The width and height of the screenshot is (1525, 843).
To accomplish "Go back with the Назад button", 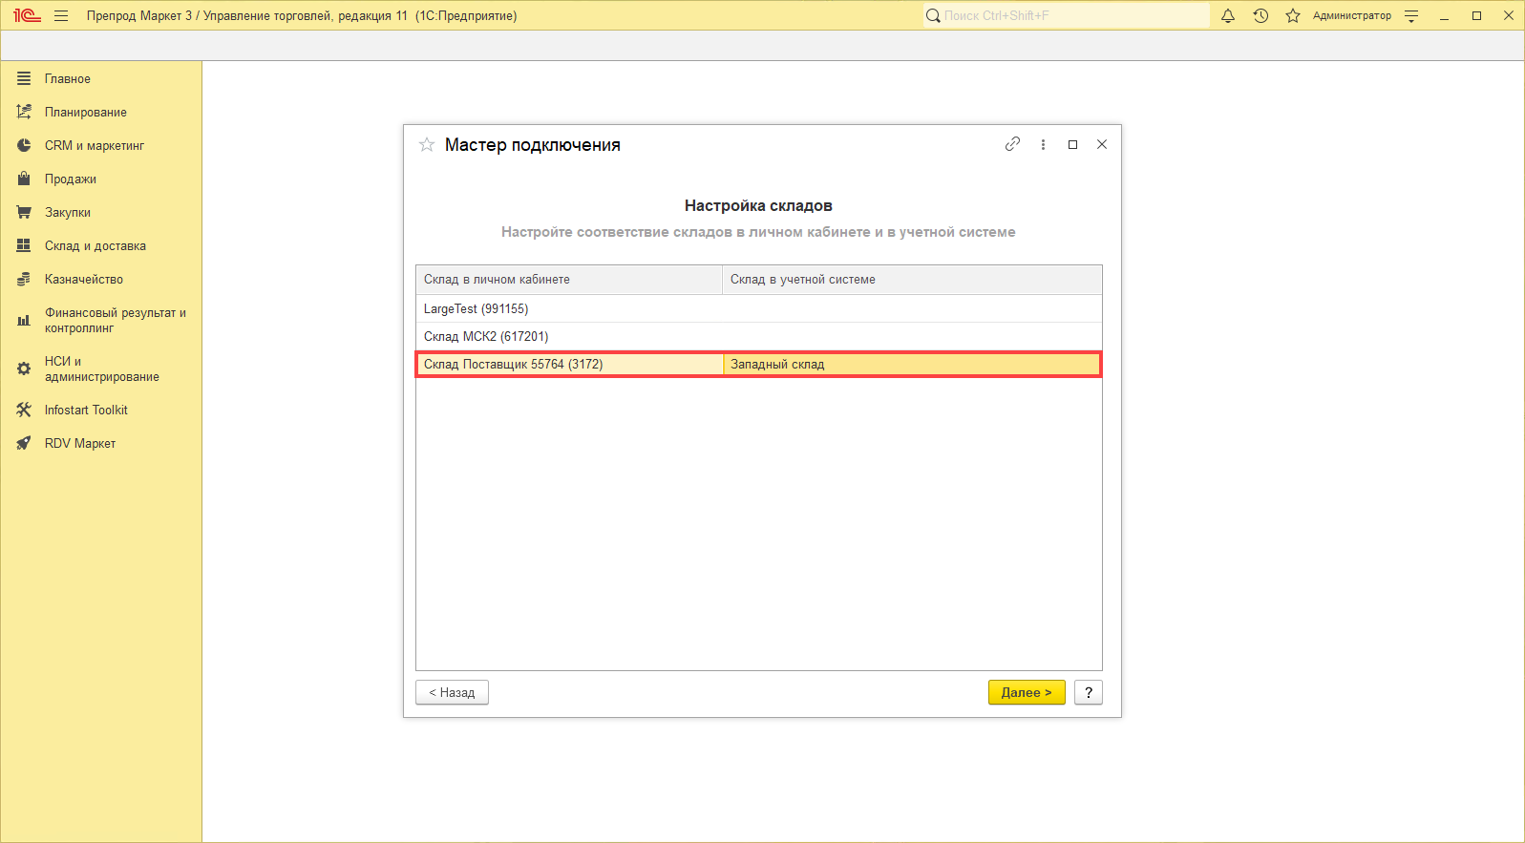I will pos(452,692).
